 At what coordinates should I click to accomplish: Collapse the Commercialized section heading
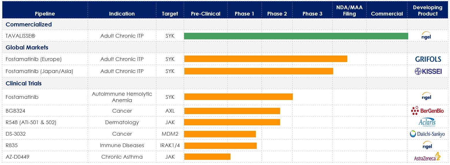pos(29,24)
